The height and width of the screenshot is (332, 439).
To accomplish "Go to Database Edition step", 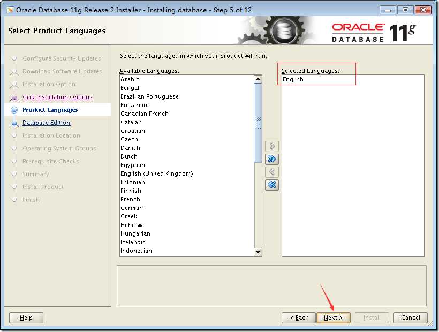I will (x=46, y=123).
